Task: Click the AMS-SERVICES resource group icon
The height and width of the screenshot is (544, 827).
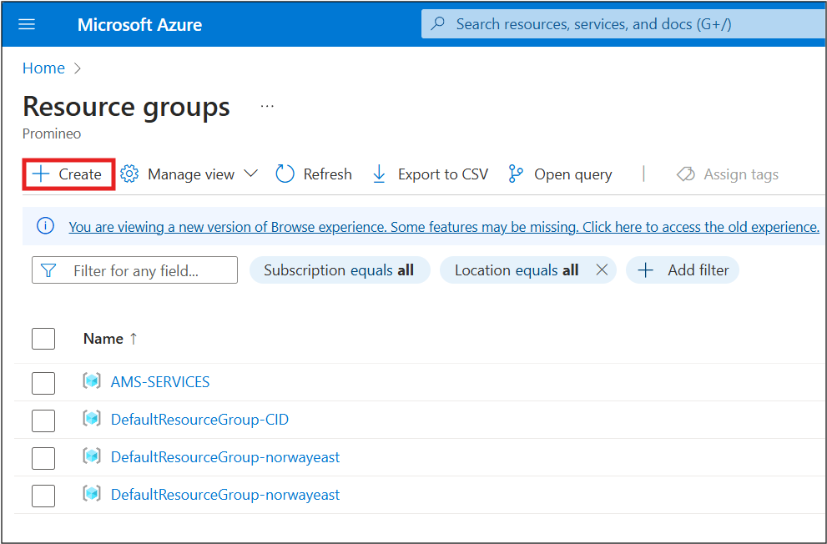Action: pyautogui.click(x=92, y=380)
